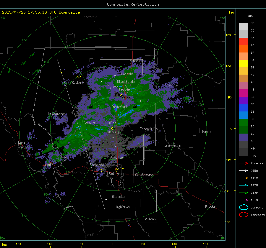Click the Vulcan city label
Image resolution: width=266 pixels, height=248 pixels.
coord(150,219)
